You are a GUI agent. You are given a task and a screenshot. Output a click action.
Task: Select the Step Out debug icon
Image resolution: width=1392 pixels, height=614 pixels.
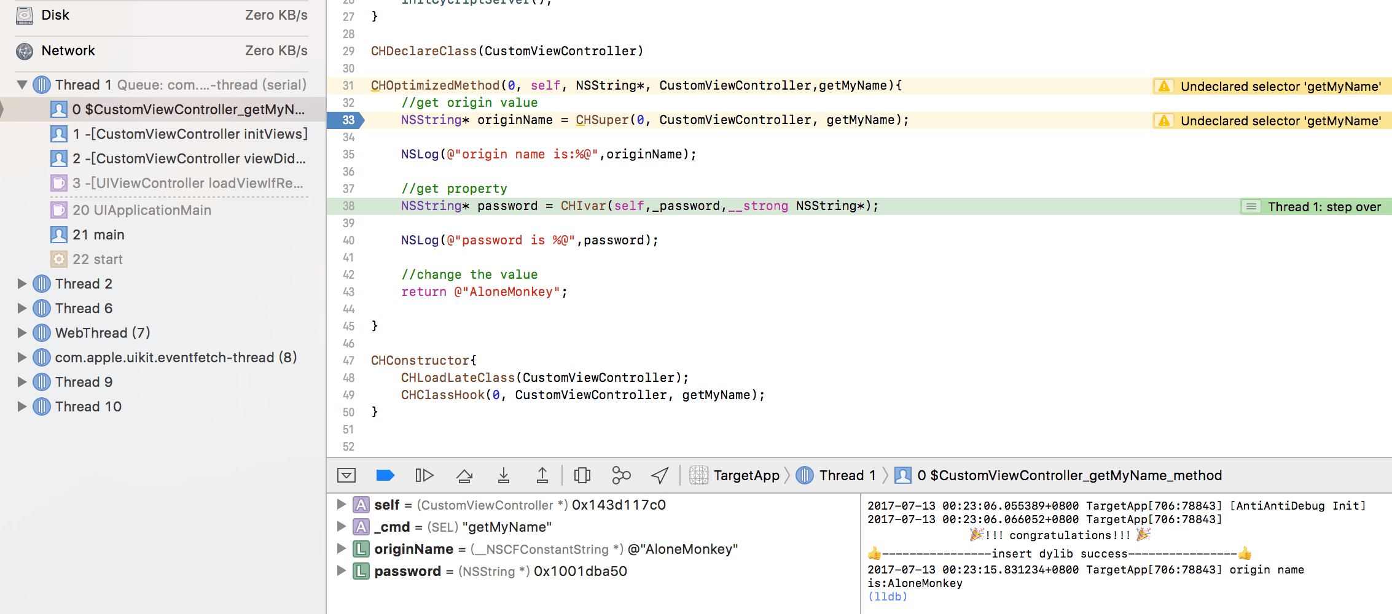[542, 475]
